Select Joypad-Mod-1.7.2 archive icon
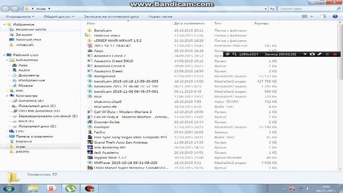 pyautogui.click(x=90, y=158)
